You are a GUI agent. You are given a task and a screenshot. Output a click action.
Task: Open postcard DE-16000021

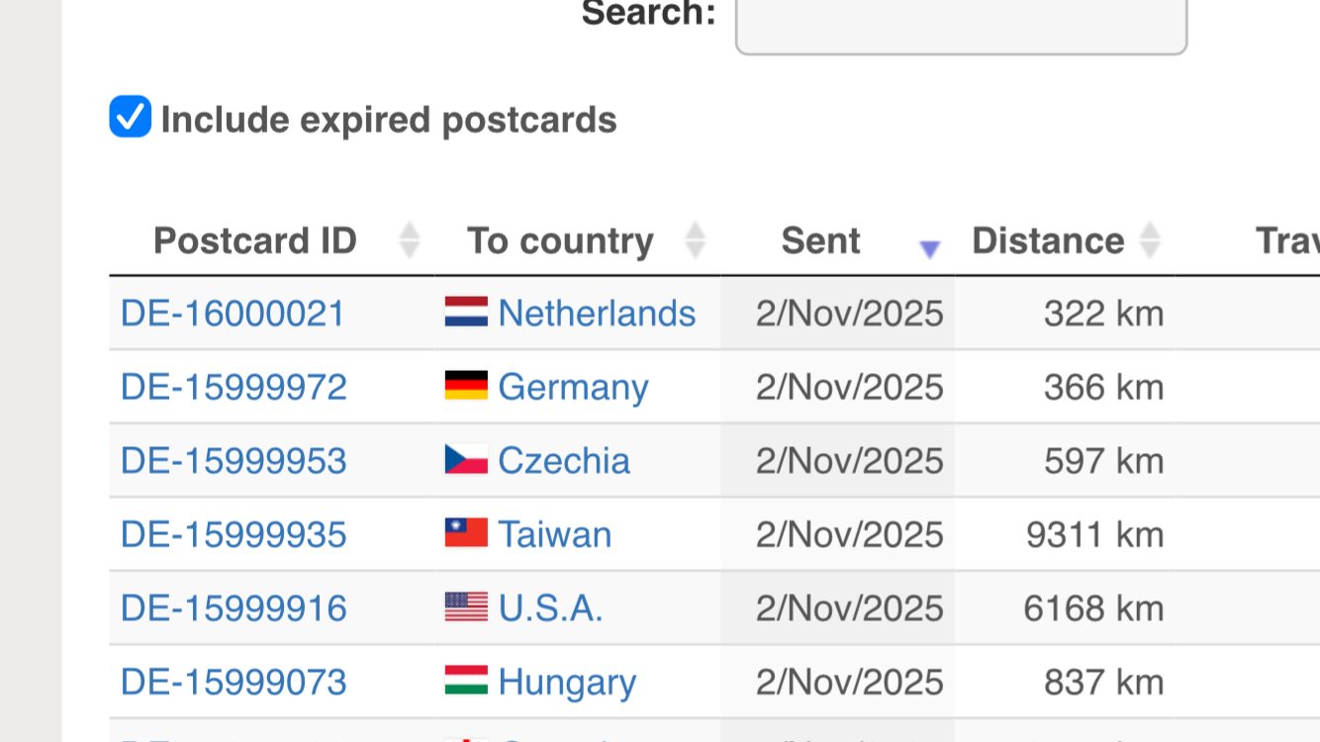pos(233,314)
